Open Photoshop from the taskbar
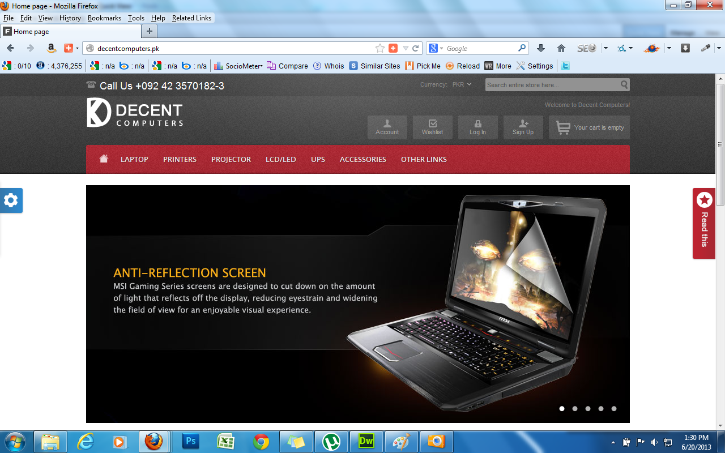The width and height of the screenshot is (725, 453). coord(190,442)
